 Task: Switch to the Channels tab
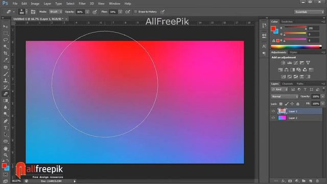pyautogui.click(x=288, y=84)
